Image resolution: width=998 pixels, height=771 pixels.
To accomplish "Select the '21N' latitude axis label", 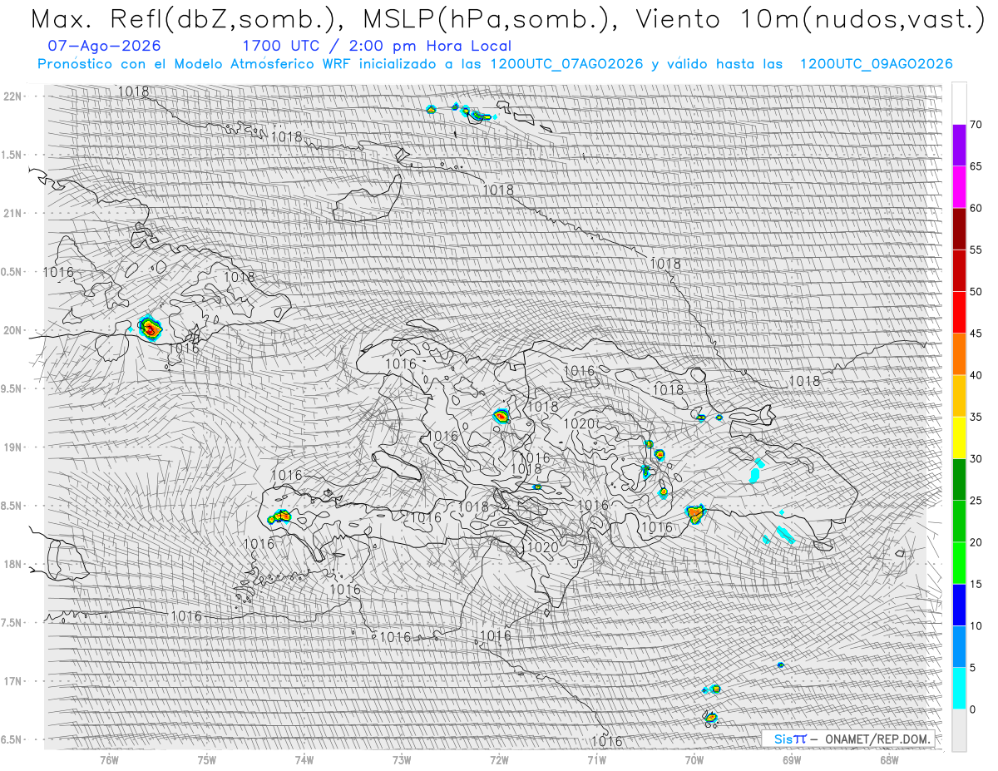I will tap(13, 213).
